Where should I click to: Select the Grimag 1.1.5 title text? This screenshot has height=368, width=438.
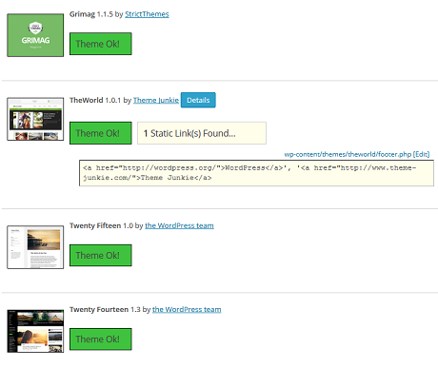coord(91,14)
